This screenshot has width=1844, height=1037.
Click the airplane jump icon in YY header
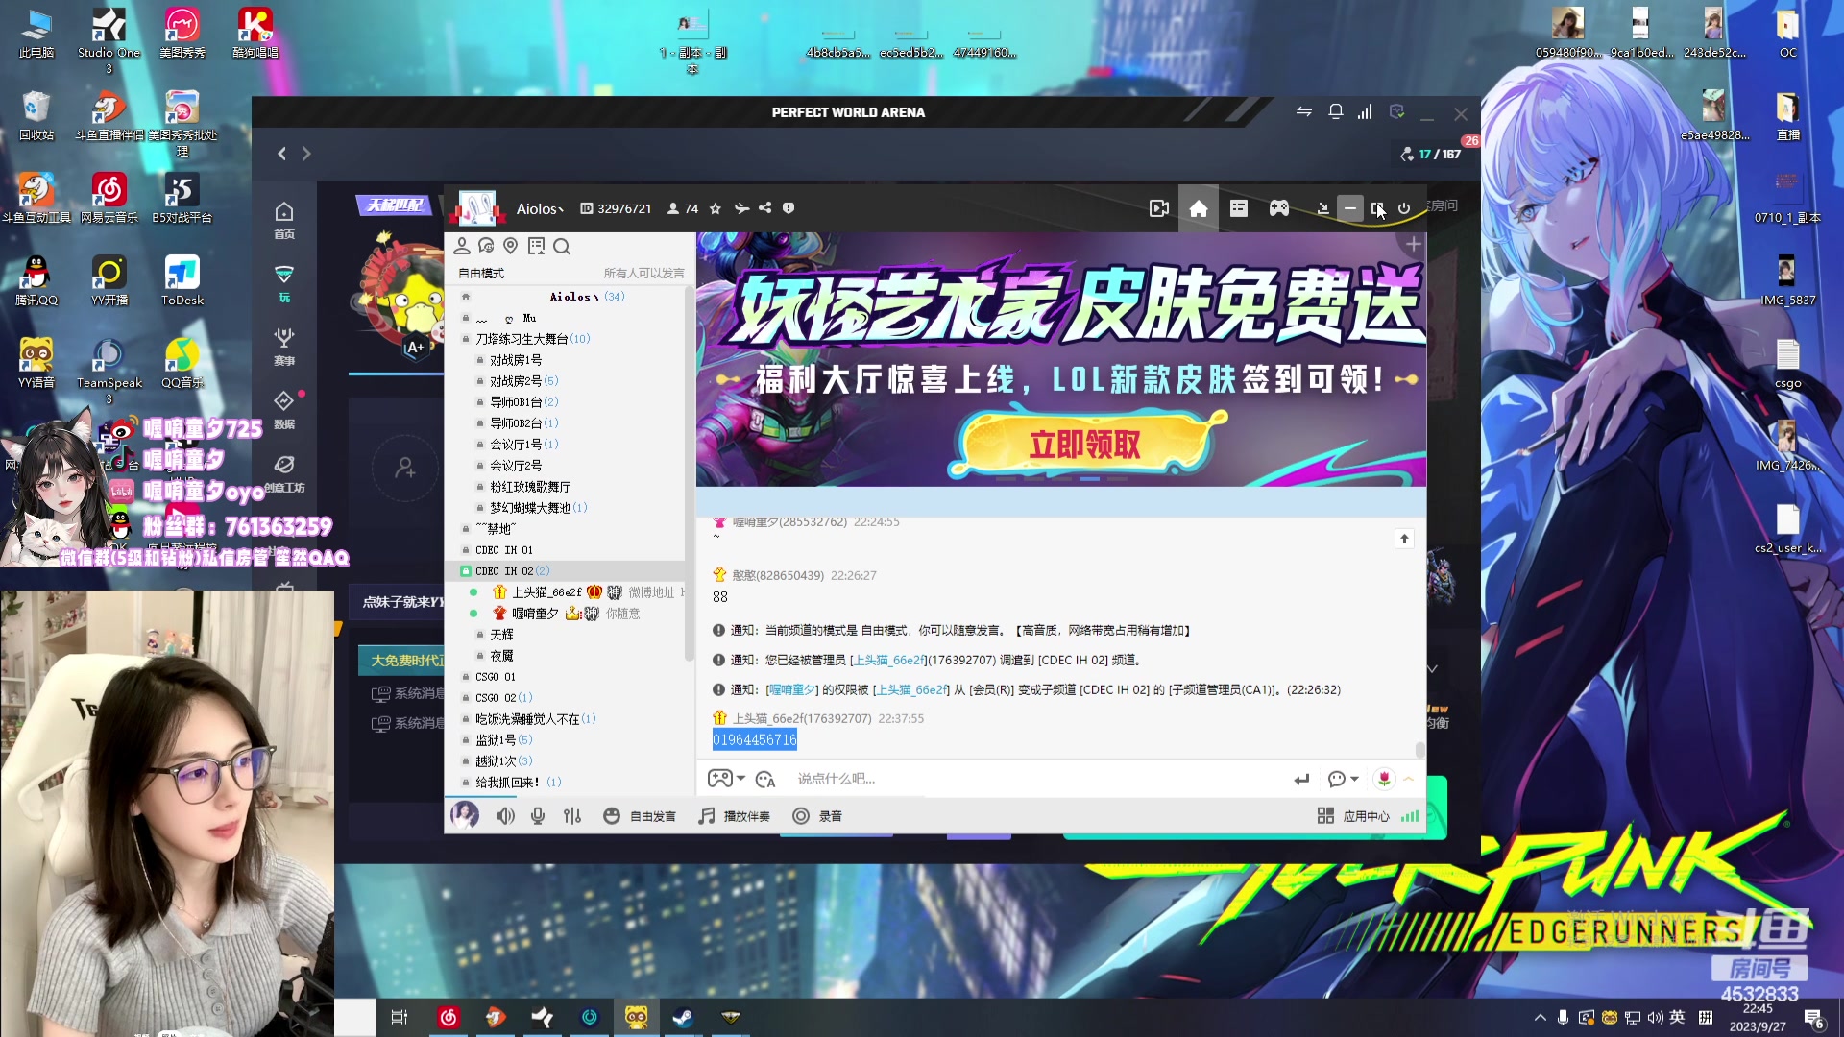point(740,207)
